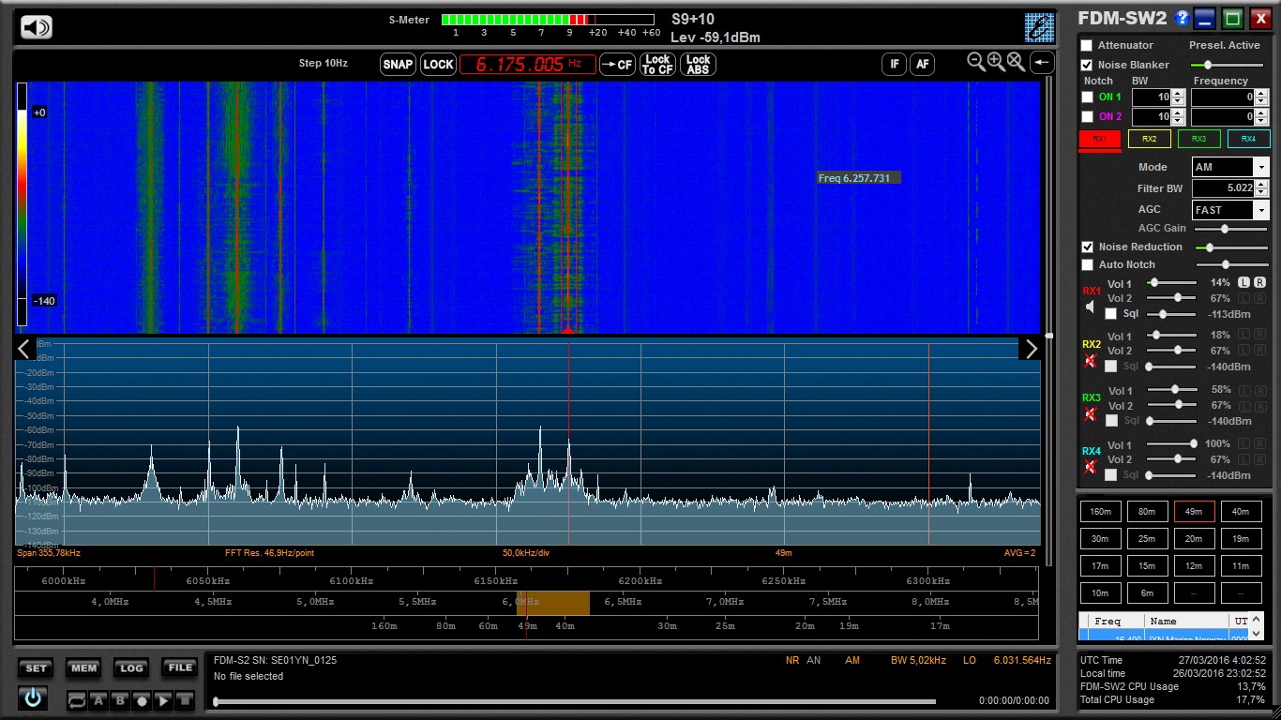Enable the Auto Notch checkbox
The height and width of the screenshot is (720, 1281).
[1087, 265]
